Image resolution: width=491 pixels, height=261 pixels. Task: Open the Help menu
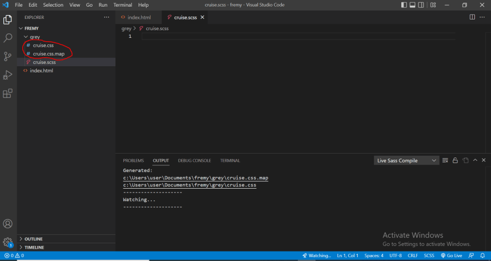[143, 5]
